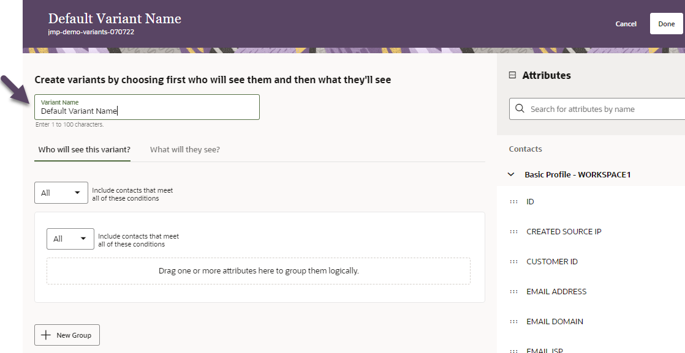Viewport: 685px width, 353px height.
Task: Click the Cancel button
Action: [626, 24]
